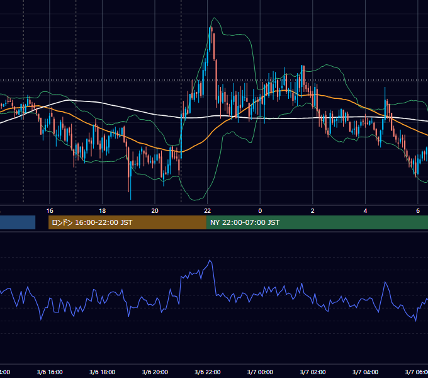Click the '3/7 00:00' date label
Image resolution: width=428 pixels, height=378 pixels.
pos(260,372)
